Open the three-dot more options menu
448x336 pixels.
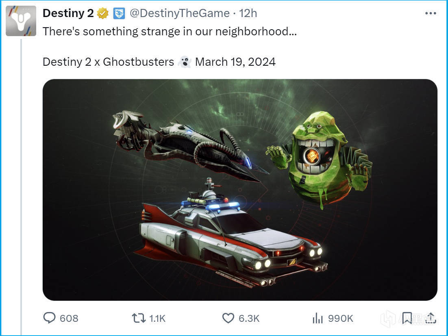click(x=431, y=13)
